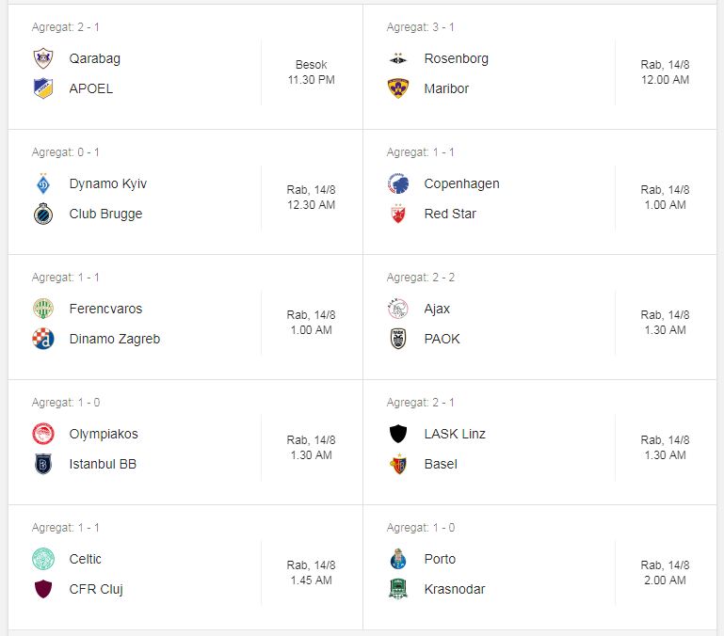Select the LASK Linz team name
724x636 pixels.
click(455, 434)
